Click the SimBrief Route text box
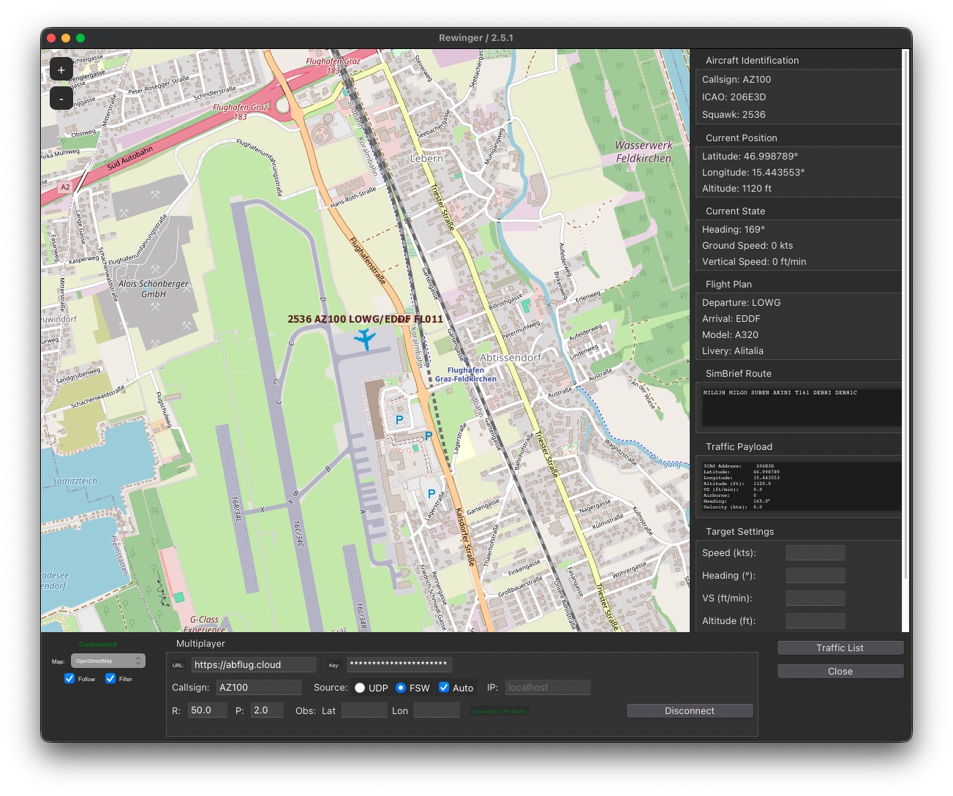Viewport: 953px width, 796px height. [801, 407]
